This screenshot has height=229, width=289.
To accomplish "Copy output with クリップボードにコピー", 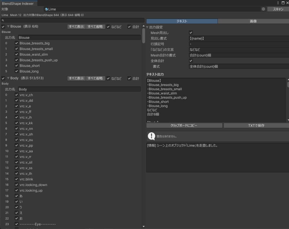I will (184, 125).
